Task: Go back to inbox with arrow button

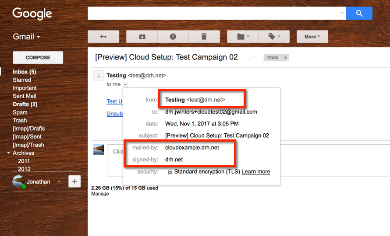Action: (103, 37)
